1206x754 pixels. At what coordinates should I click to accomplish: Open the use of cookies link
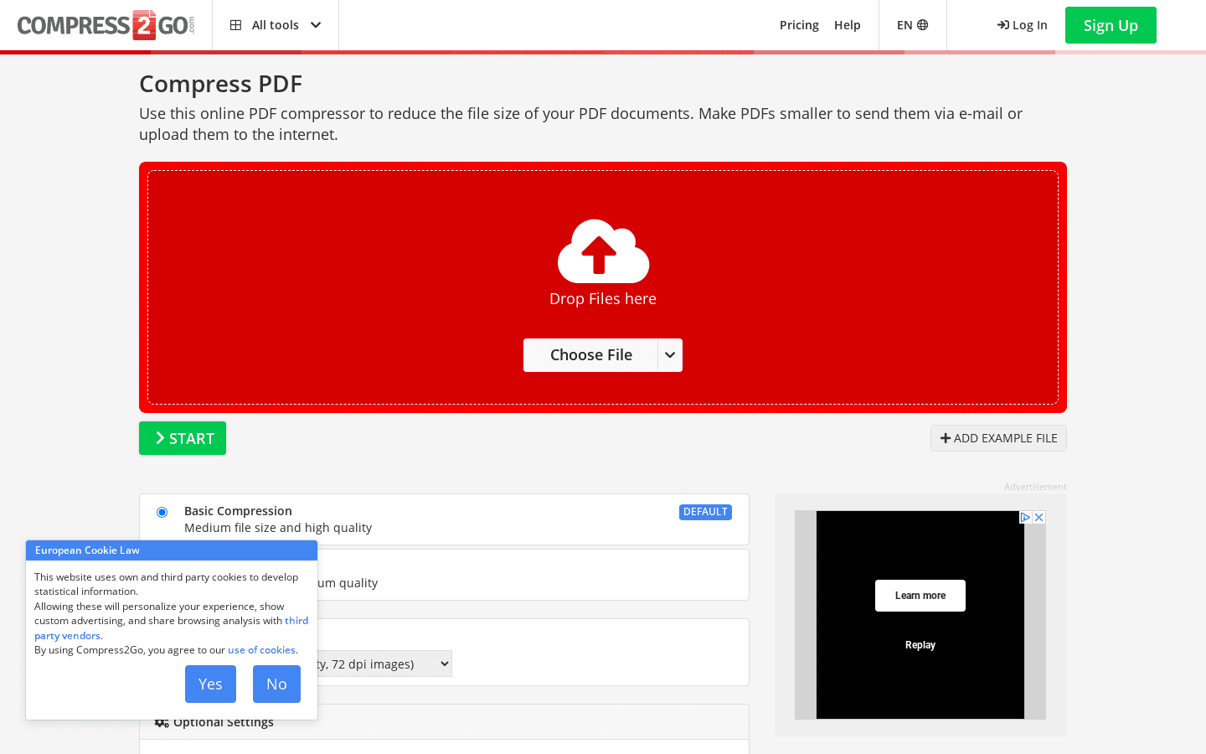[261, 649]
